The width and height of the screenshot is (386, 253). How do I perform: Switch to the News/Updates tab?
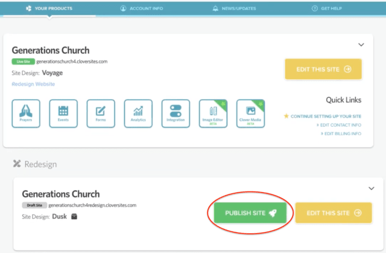(234, 8)
